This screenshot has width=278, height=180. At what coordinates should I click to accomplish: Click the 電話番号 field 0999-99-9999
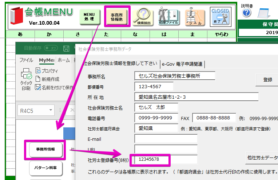pos(156,118)
